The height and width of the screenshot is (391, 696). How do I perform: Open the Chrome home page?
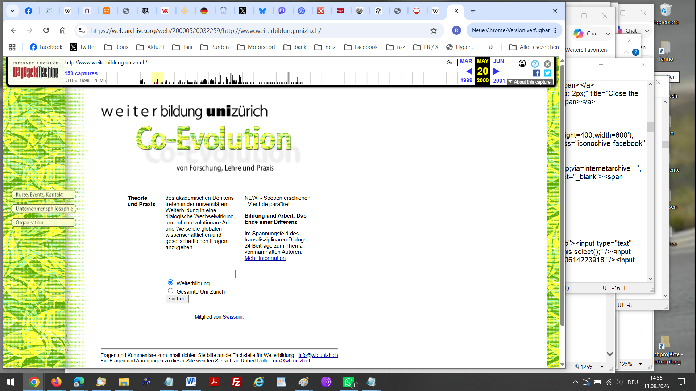point(62,30)
